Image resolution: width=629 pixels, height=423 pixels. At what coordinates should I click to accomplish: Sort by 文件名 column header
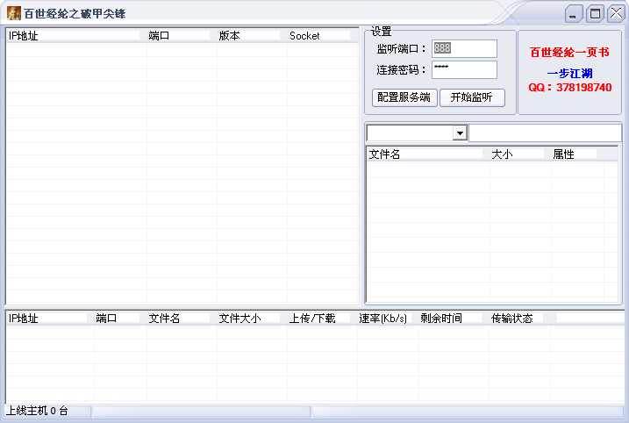coord(425,154)
